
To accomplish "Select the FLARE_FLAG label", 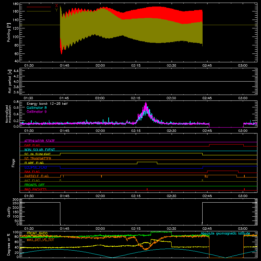I will point(34,163).
